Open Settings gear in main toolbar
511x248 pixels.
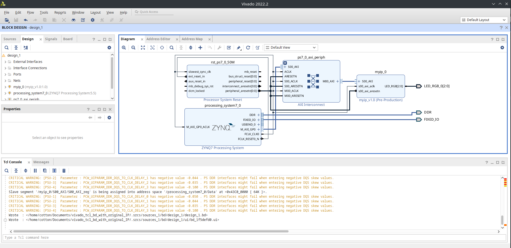93,20
